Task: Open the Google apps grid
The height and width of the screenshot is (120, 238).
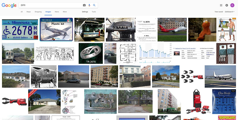Action: click(x=221, y=5)
